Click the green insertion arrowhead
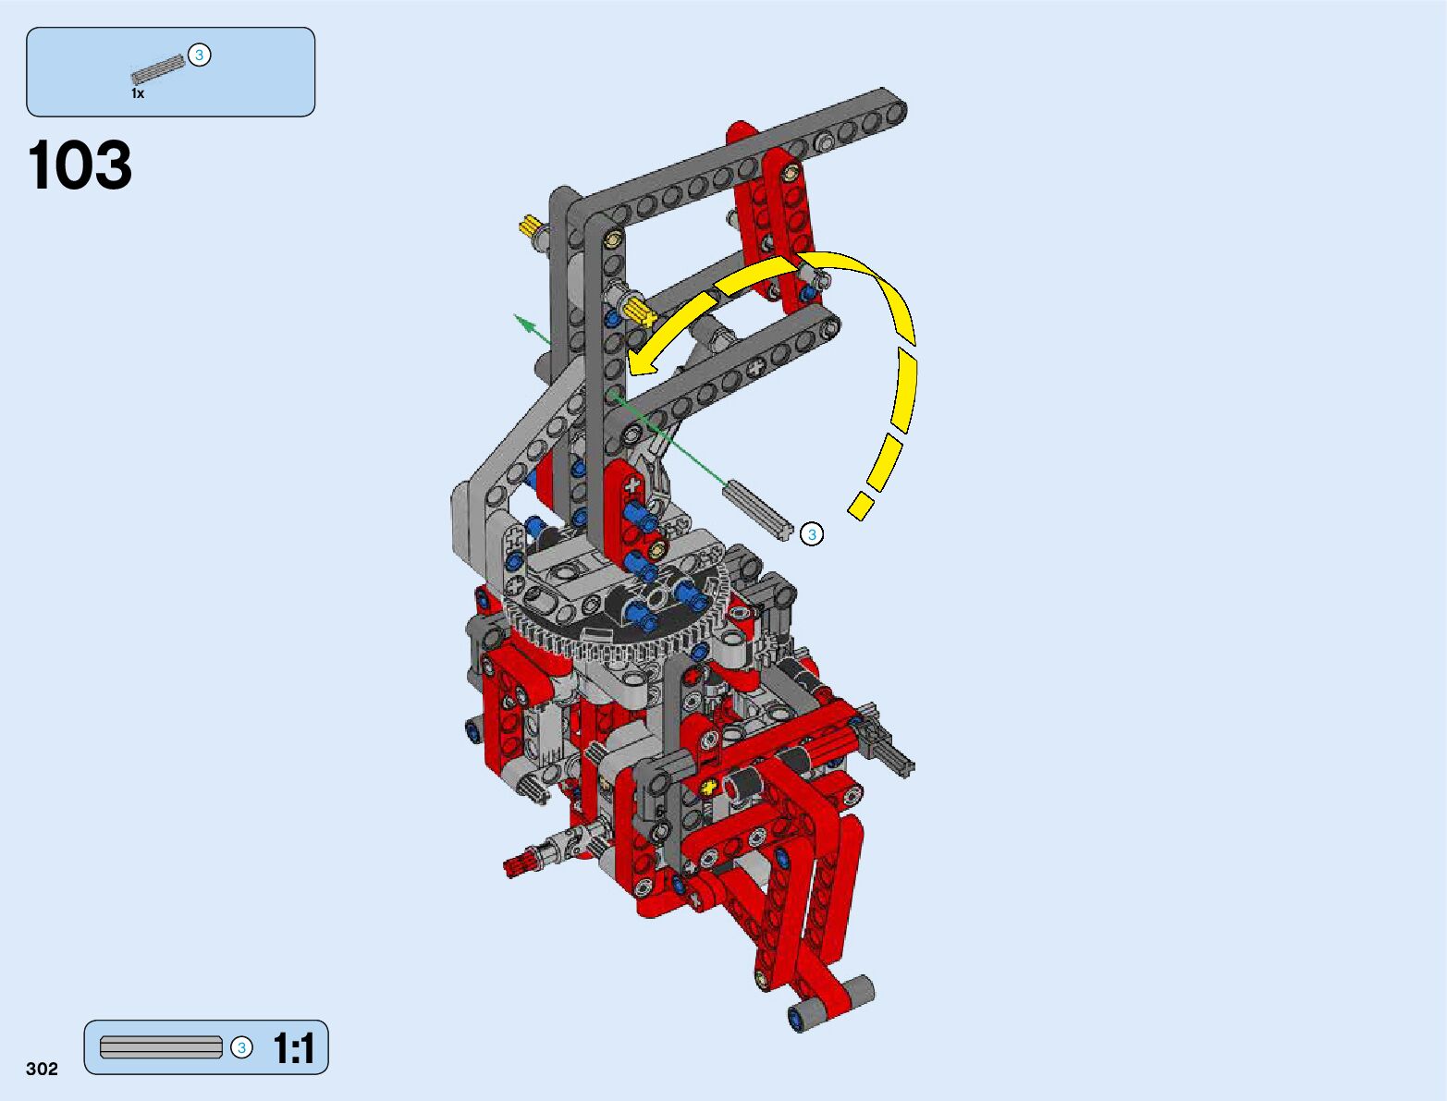This screenshot has height=1101, width=1447. [x=523, y=322]
